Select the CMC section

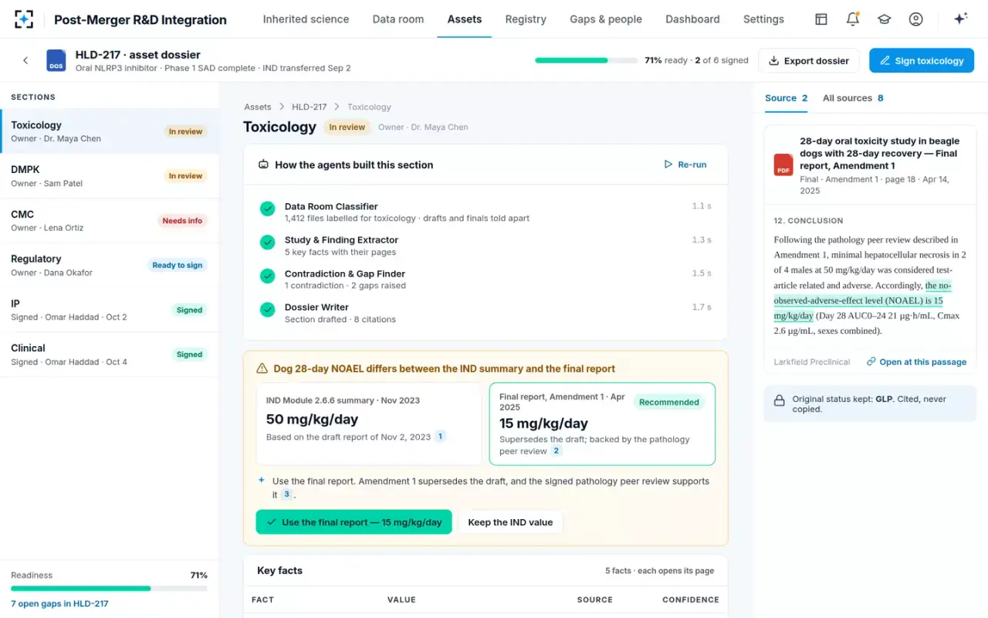[x=110, y=220]
